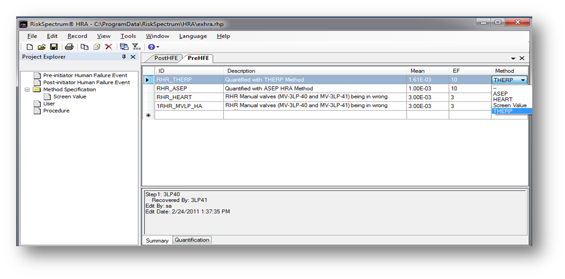This screenshot has width=565, height=279.
Task: Click the filter funnel toolbar icon
Action: pyautogui.click(x=136, y=47)
